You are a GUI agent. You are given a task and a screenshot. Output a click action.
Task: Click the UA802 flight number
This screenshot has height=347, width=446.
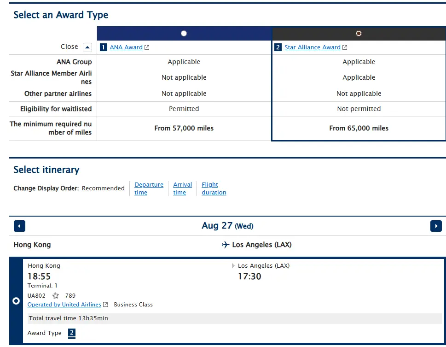36,296
